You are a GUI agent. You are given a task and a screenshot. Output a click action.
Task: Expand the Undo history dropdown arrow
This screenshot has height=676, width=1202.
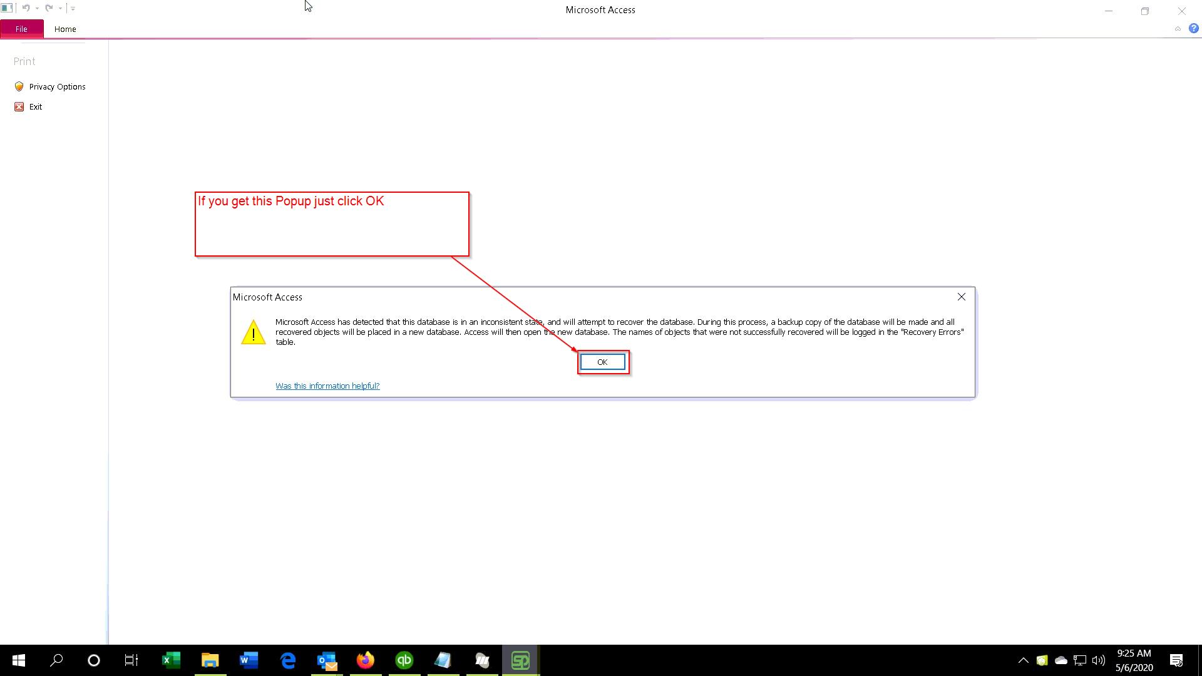click(x=38, y=9)
